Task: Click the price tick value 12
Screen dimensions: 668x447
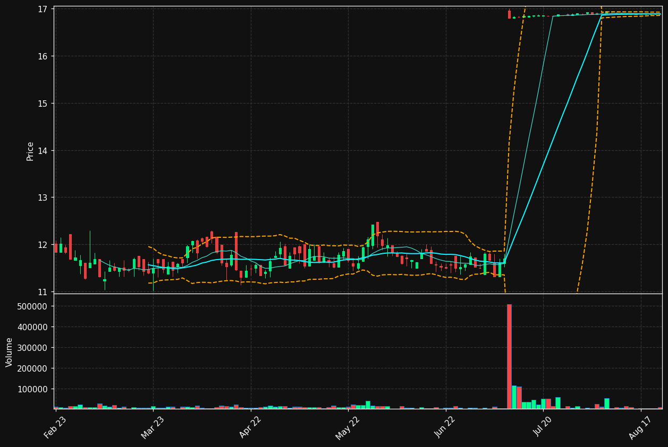Action: tap(43, 245)
